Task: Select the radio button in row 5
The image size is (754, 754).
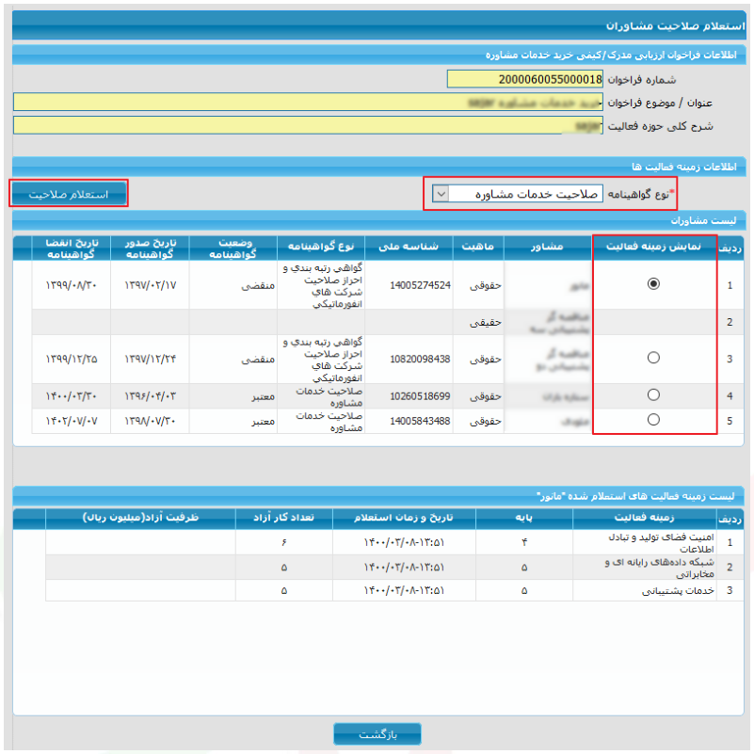Action: coord(653,419)
